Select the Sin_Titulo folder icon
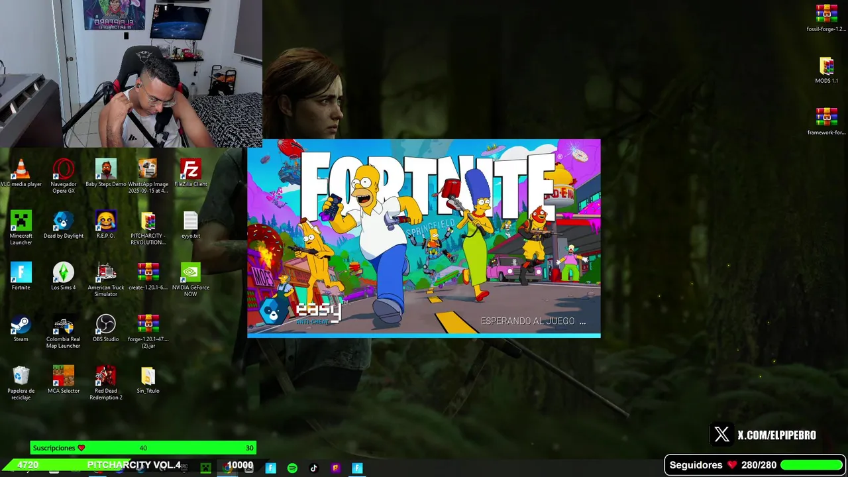 [148, 380]
